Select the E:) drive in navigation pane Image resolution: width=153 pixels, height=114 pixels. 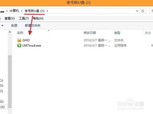coord(1,91)
